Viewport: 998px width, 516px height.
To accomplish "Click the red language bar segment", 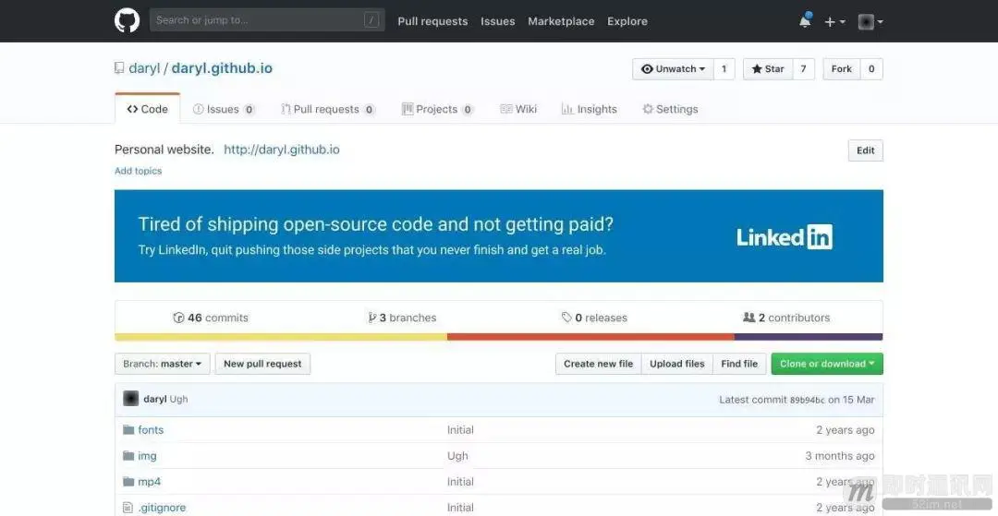I will [590, 337].
